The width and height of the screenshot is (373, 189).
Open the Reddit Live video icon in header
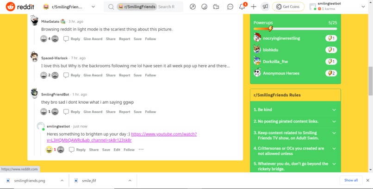coord(216,6)
